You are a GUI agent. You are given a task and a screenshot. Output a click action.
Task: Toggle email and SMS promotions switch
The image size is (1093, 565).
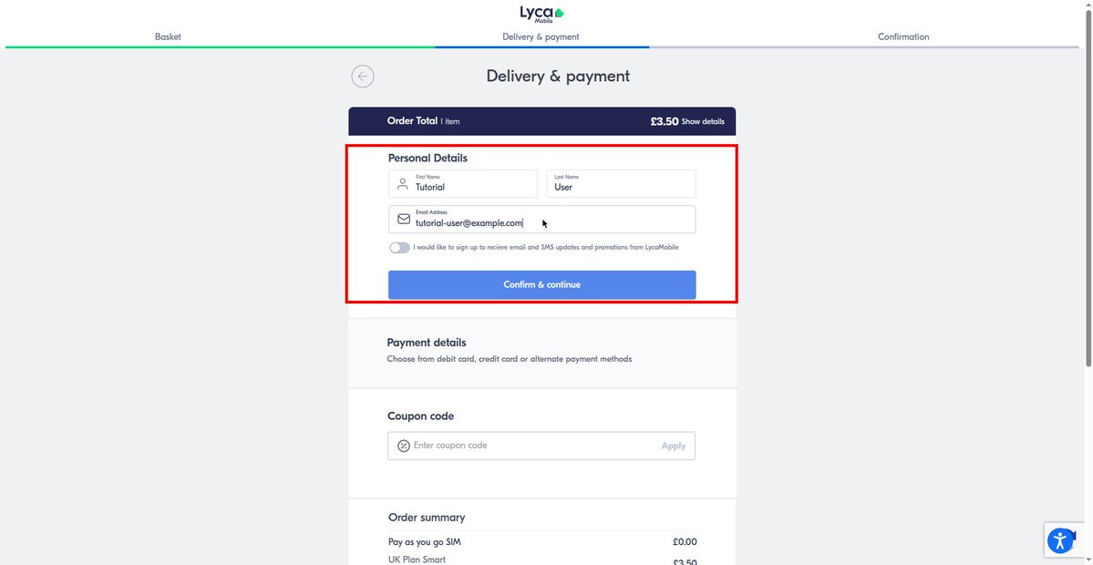point(399,248)
